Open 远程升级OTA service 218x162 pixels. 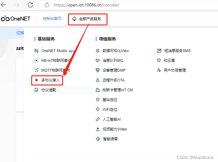[114, 80]
